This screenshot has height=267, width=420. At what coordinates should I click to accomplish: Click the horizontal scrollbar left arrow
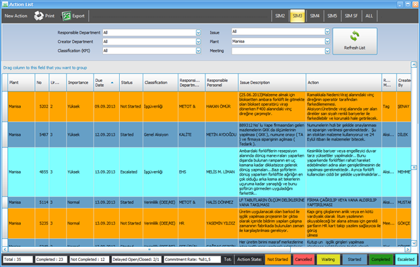tap(5, 250)
